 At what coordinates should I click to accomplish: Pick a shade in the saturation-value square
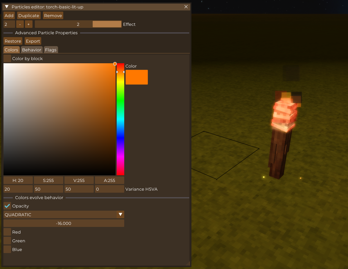coord(59,119)
